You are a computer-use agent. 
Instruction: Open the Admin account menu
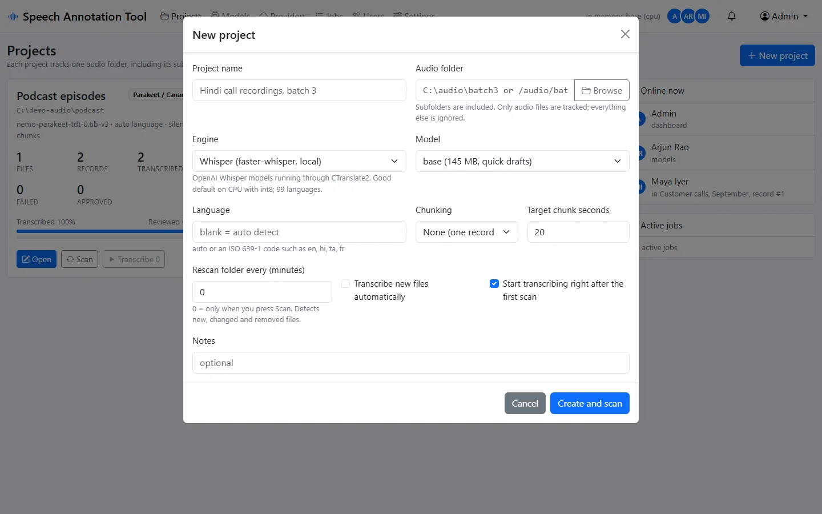pyautogui.click(x=784, y=16)
